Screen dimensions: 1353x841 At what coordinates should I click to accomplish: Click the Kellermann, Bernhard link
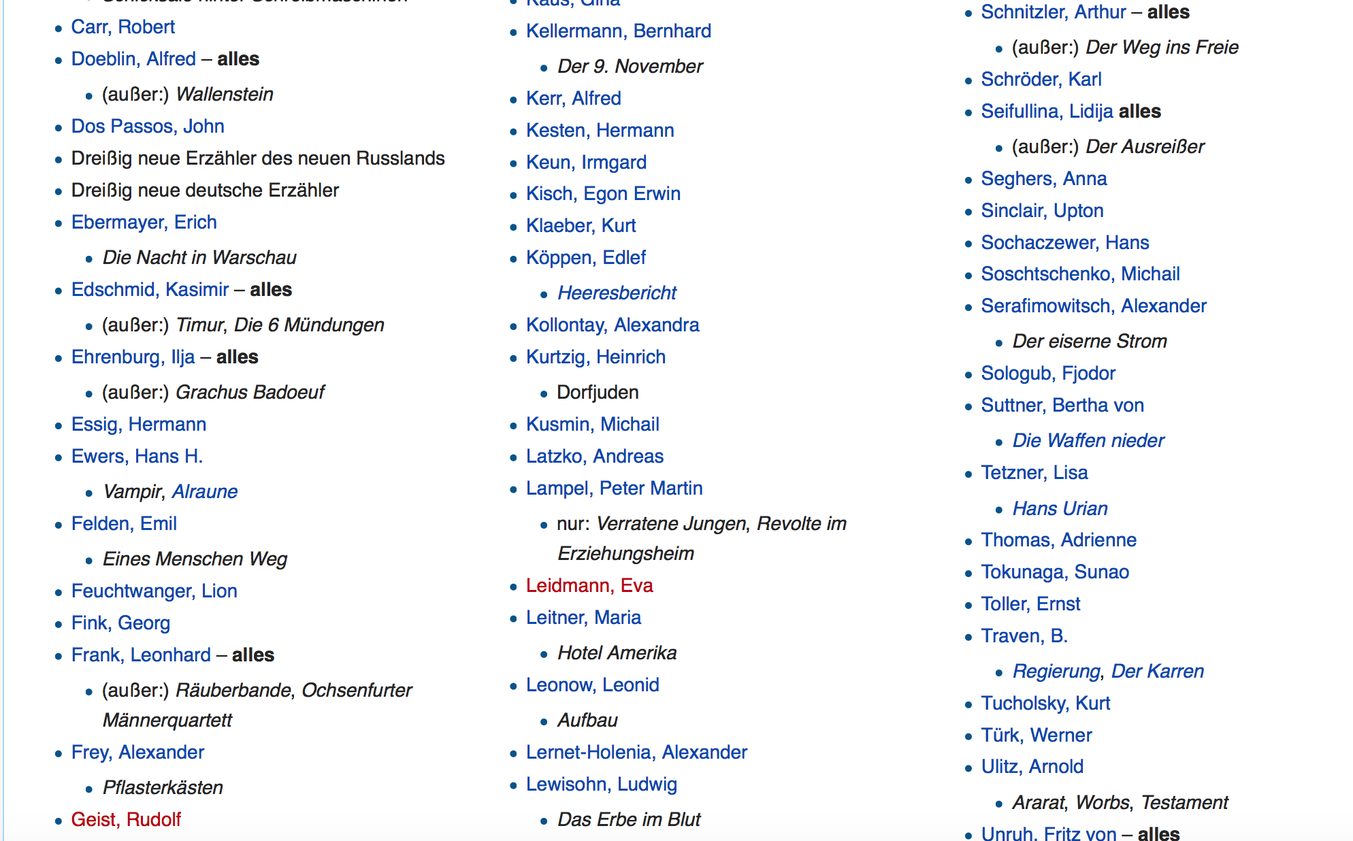click(x=618, y=31)
